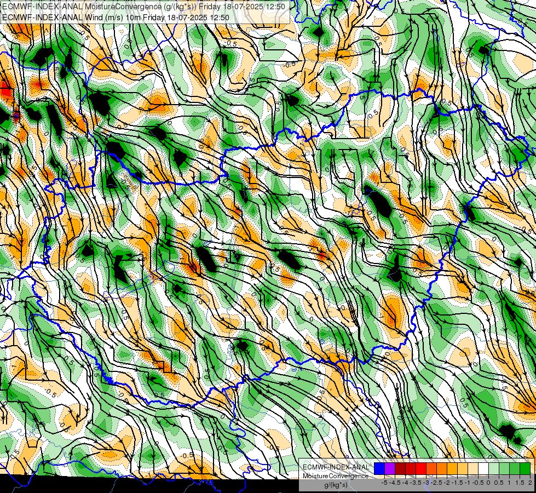The height and width of the screenshot is (493, 536).
Task: Click the 0 tick label on the legend
Action: 488,483
